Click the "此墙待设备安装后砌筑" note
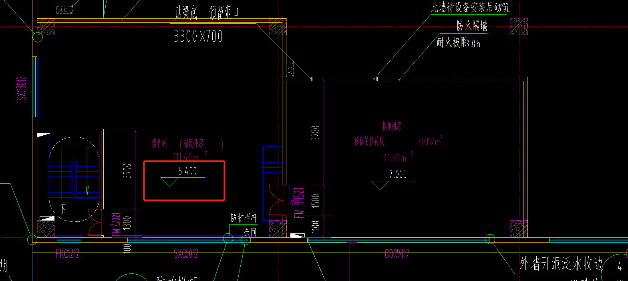Screen dimensions: 628x281 point(470,7)
